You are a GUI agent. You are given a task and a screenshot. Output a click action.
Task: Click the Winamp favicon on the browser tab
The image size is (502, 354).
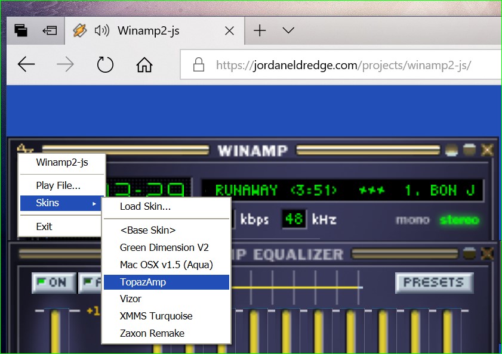[80, 31]
